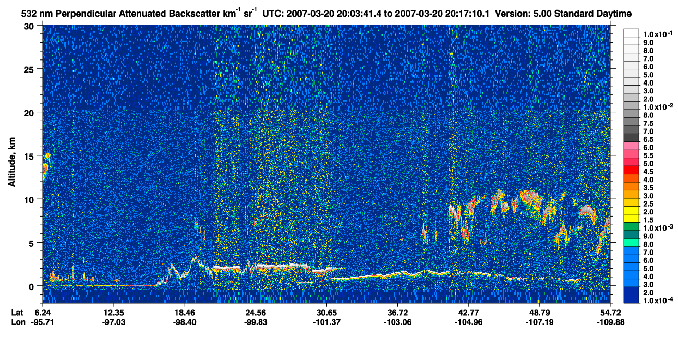Click the 'Lon' row label

pos(18,322)
